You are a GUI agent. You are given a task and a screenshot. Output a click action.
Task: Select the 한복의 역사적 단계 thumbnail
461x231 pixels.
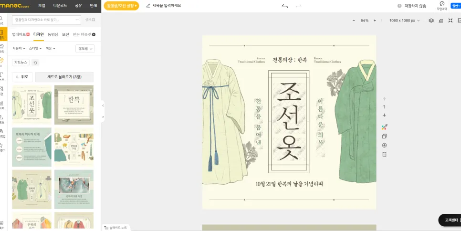tap(32, 147)
